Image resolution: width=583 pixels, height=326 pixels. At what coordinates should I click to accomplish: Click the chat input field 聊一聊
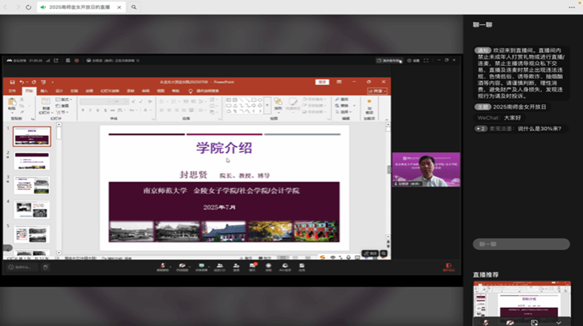pyautogui.click(x=521, y=244)
